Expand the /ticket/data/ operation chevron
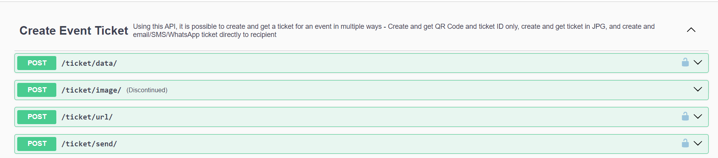Viewport: 718px width, 158px height. point(698,62)
